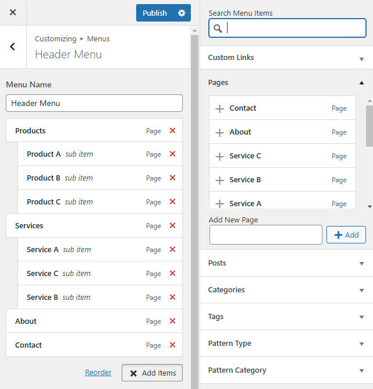The image size is (373, 389).
Task: Remove Products item with red X
Action: [x=172, y=131]
